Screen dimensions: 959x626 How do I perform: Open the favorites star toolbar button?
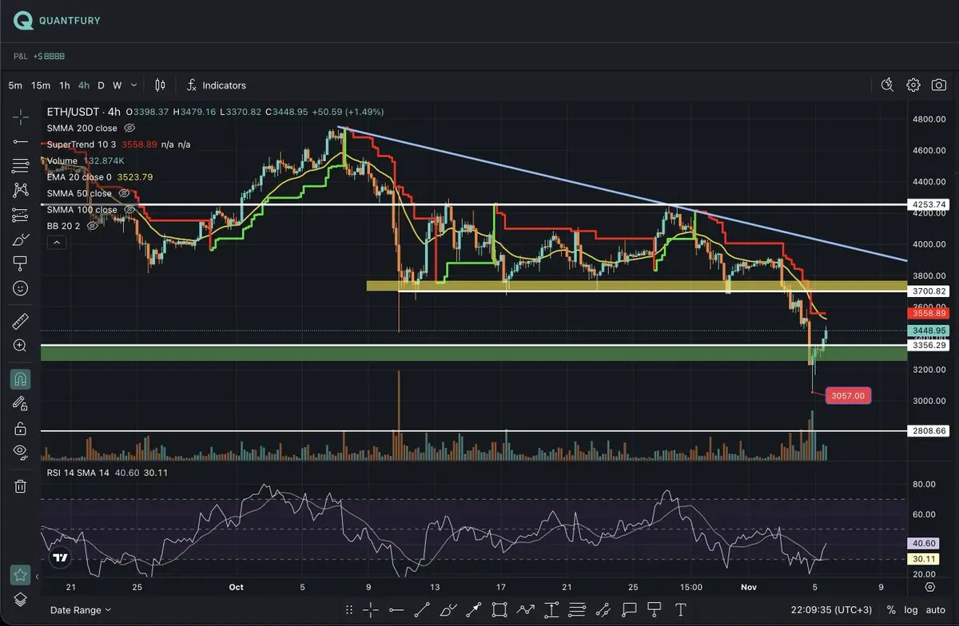click(20, 574)
